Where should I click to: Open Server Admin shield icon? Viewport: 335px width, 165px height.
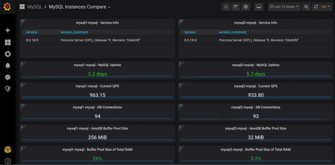pos(8,89)
